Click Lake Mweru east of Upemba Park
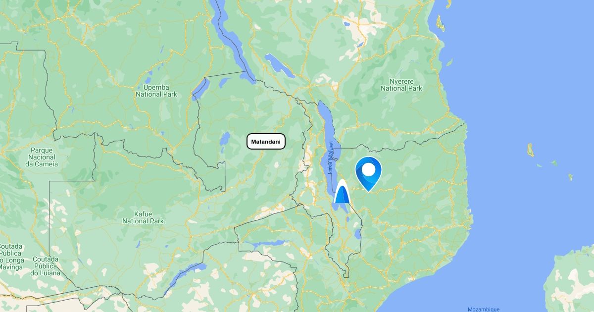The width and height of the screenshot is (594, 312). (x=200, y=88)
